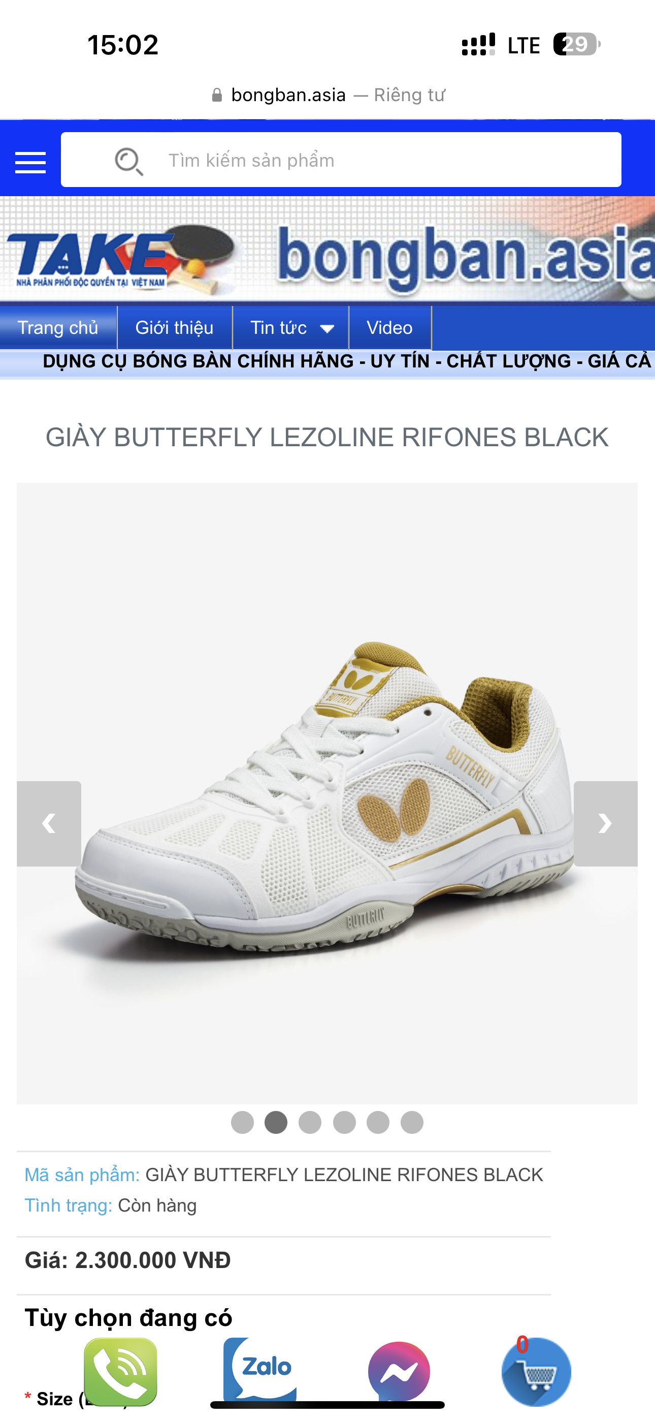Select the first carousel dot
The image size is (655, 1421).
coord(243,1122)
